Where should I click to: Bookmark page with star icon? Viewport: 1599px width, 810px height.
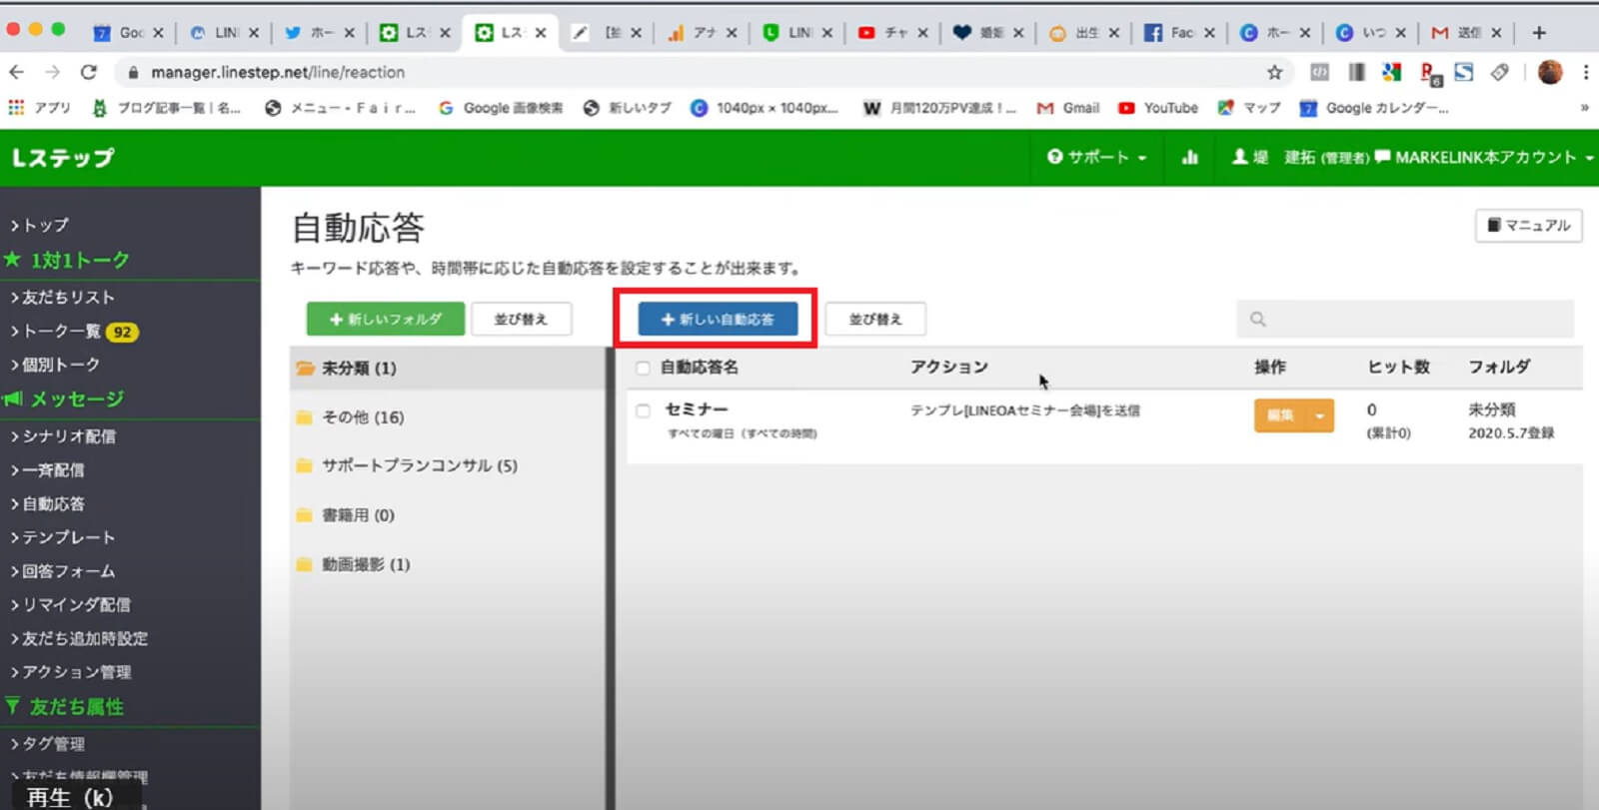tap(1274, 72)
